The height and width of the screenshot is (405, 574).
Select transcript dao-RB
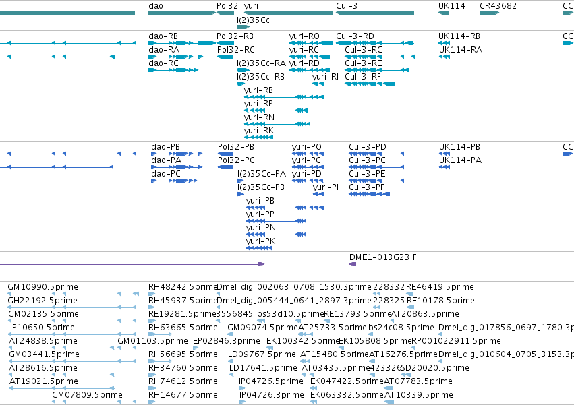[x=163, y=36]
